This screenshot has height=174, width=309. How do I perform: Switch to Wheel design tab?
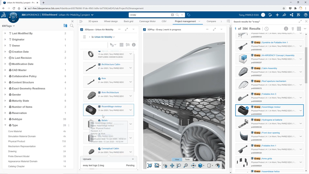pyautogui.click(x=111, y=21)
